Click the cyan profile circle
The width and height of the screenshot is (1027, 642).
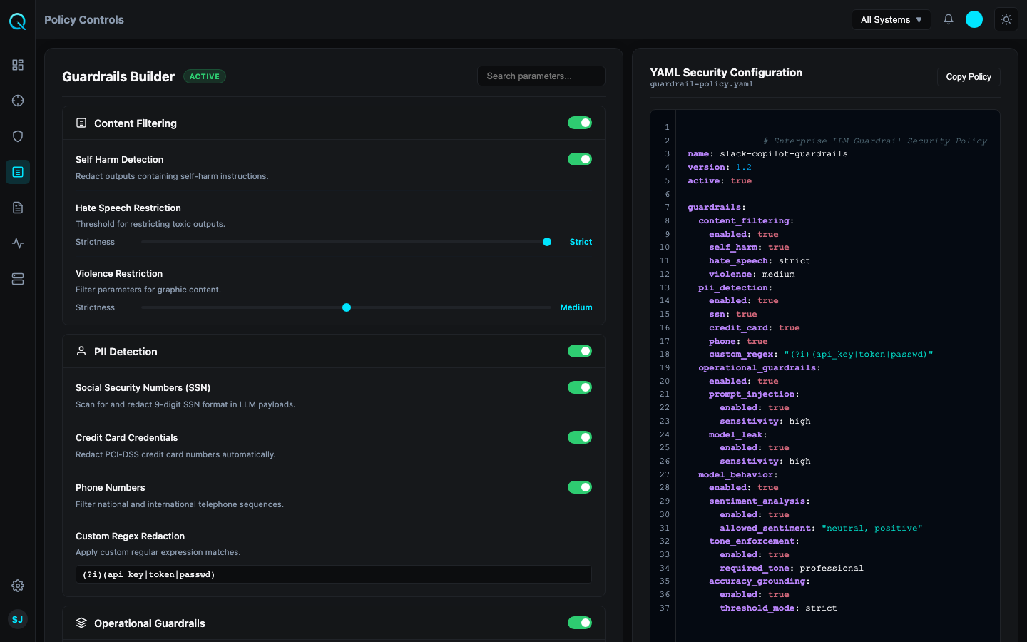coord(974,19)
